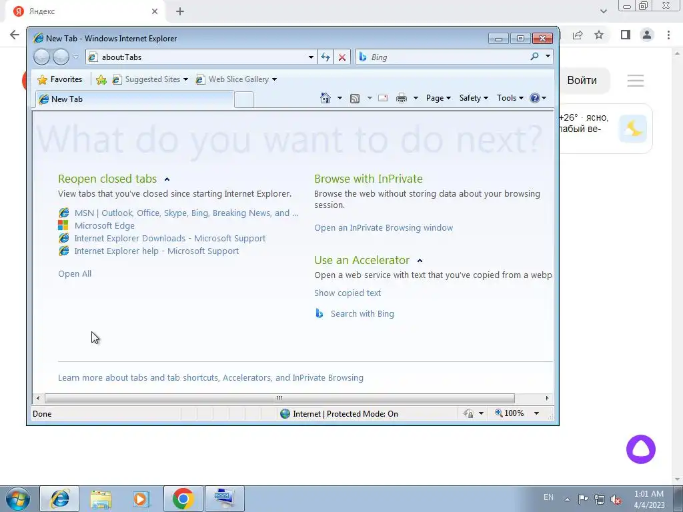The image size is (683, 512).
Task: Collapse the Reopen closed tabs section
Action: pos(167,179)
